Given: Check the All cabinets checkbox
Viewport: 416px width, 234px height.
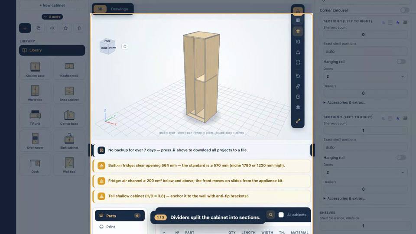Looking at the screenshot, I should point(281,215).
